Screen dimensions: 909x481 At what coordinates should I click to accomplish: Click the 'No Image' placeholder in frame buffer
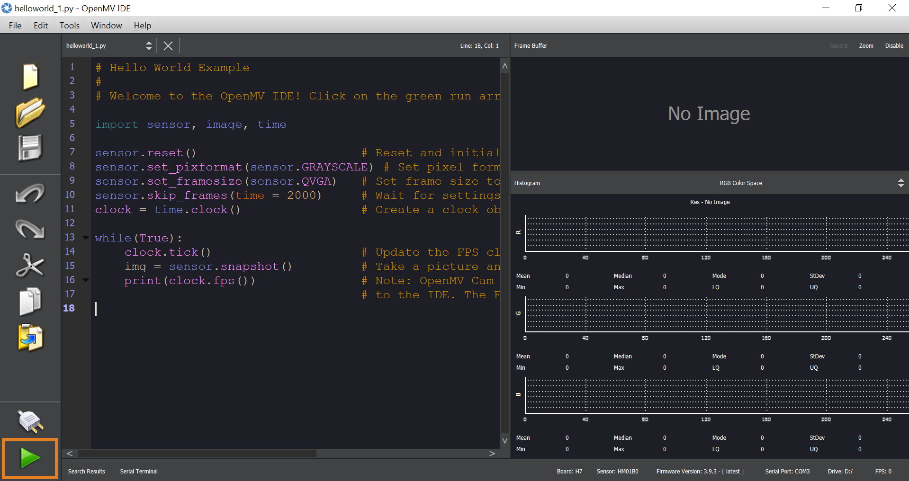coord(709,114)
